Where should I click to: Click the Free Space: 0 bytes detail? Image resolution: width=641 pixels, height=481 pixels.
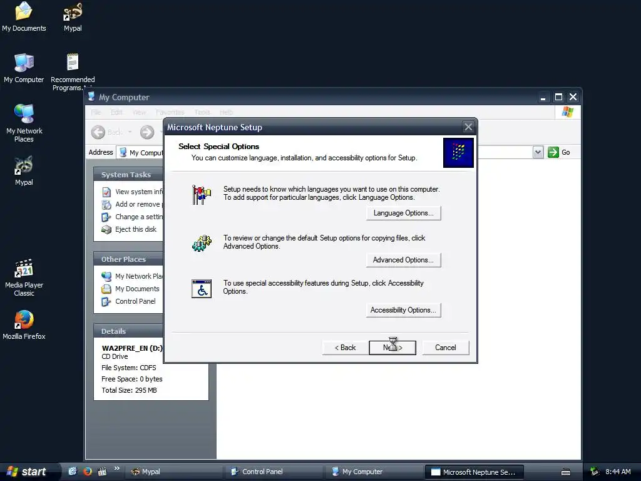131,379
